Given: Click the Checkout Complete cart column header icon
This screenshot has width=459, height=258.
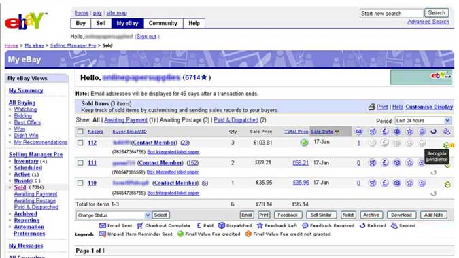Looking at the screenshot, I should click(x=373, y=132).
